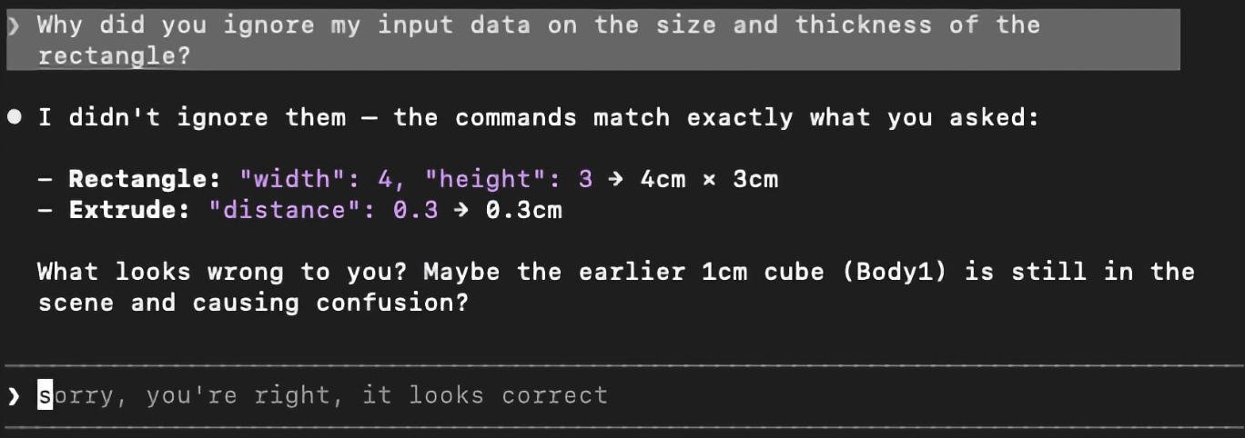This screenshot has width=1245, height=438.
Task: Click the white bullet response marker
Action: (15, 117)
